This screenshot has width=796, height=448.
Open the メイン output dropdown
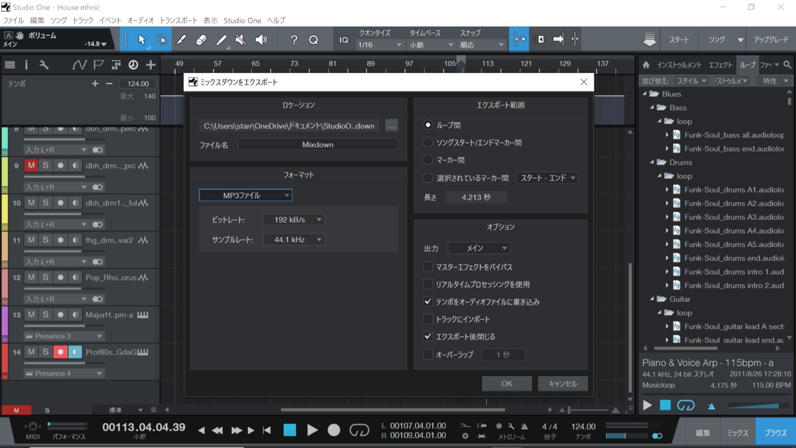point(479,248)
